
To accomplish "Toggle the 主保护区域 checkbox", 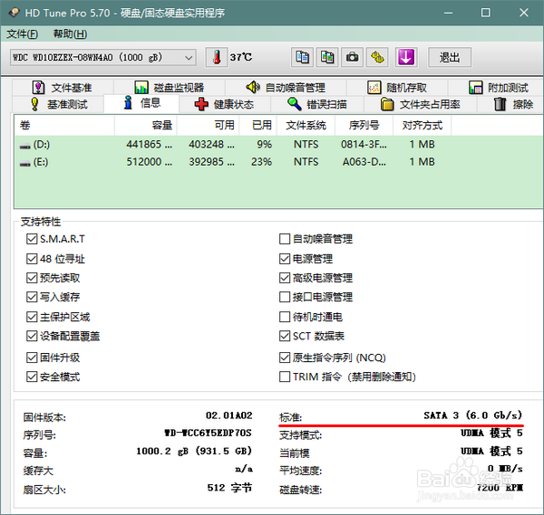I will (32, 317).
